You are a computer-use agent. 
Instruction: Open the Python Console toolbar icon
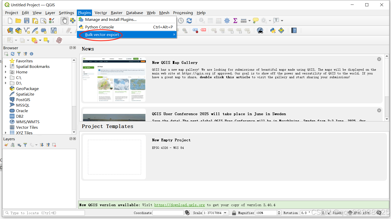273,31
